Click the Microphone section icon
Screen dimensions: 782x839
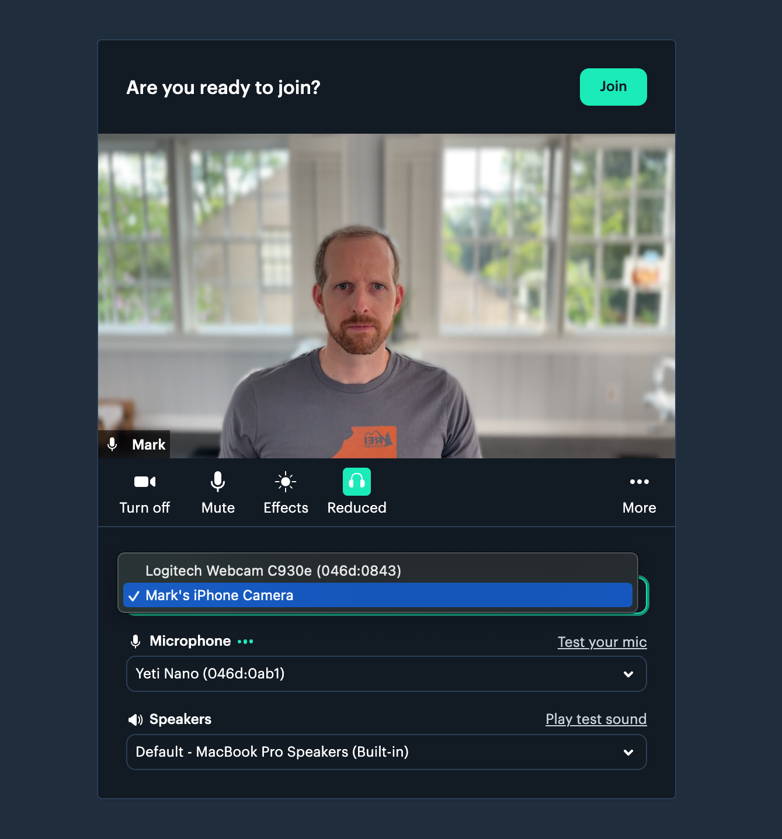point(135,641)
